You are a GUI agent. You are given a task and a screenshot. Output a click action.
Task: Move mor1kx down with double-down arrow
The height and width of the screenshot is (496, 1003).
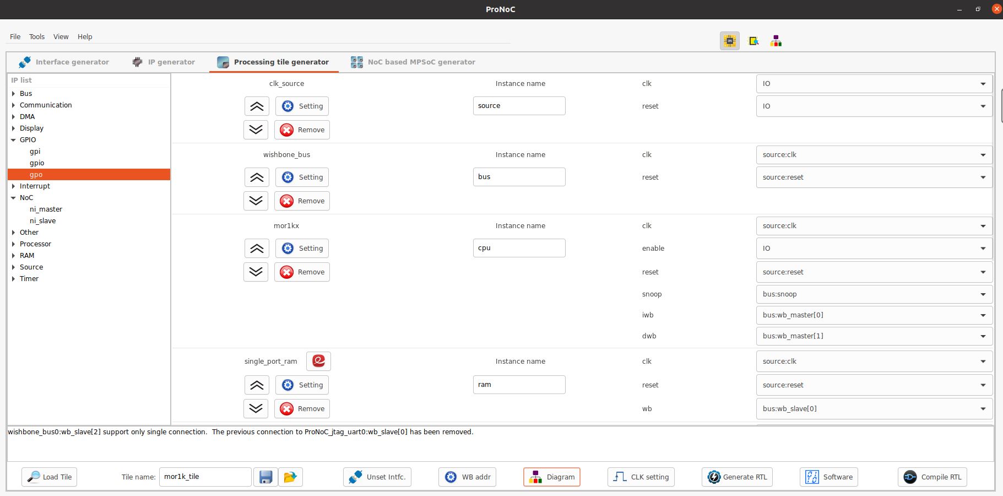click(256, 272)
